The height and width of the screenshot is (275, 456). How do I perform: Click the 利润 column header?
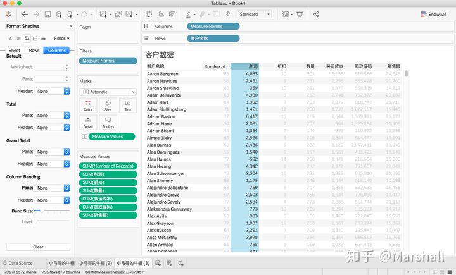click(x=245, y=66)
